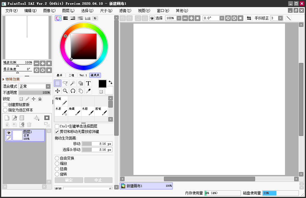Screen dimensions: 306x198
Task: Select the magic wand tool
Action: [x=73, y=83]
